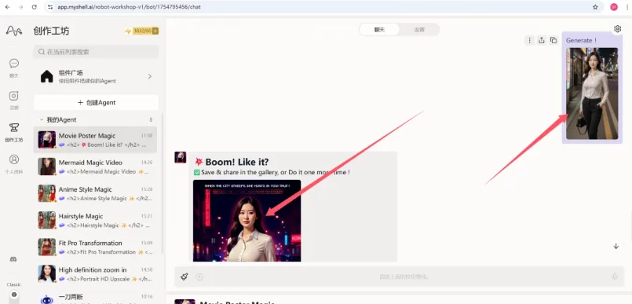The height and width of the screenshot is (304, 632).
Task: Switch to the 聊天 tab
Action: click(x=379, y=29)
